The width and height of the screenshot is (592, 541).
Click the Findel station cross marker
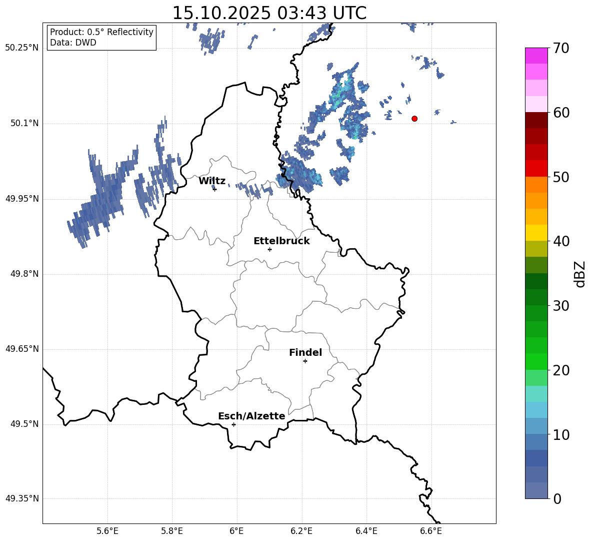pos(305,361)
